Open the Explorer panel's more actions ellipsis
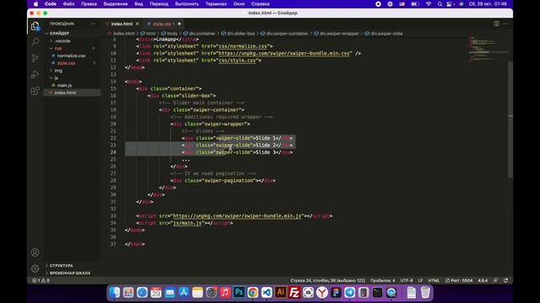The width and height of the screenshot is (540, 303). tap(93, 24)
